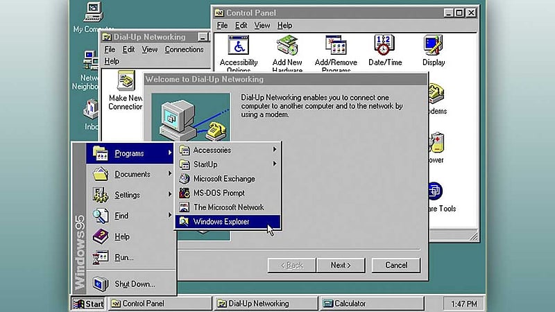
Task: Open Control Panel Help menu
Action: tap(284, 26)
